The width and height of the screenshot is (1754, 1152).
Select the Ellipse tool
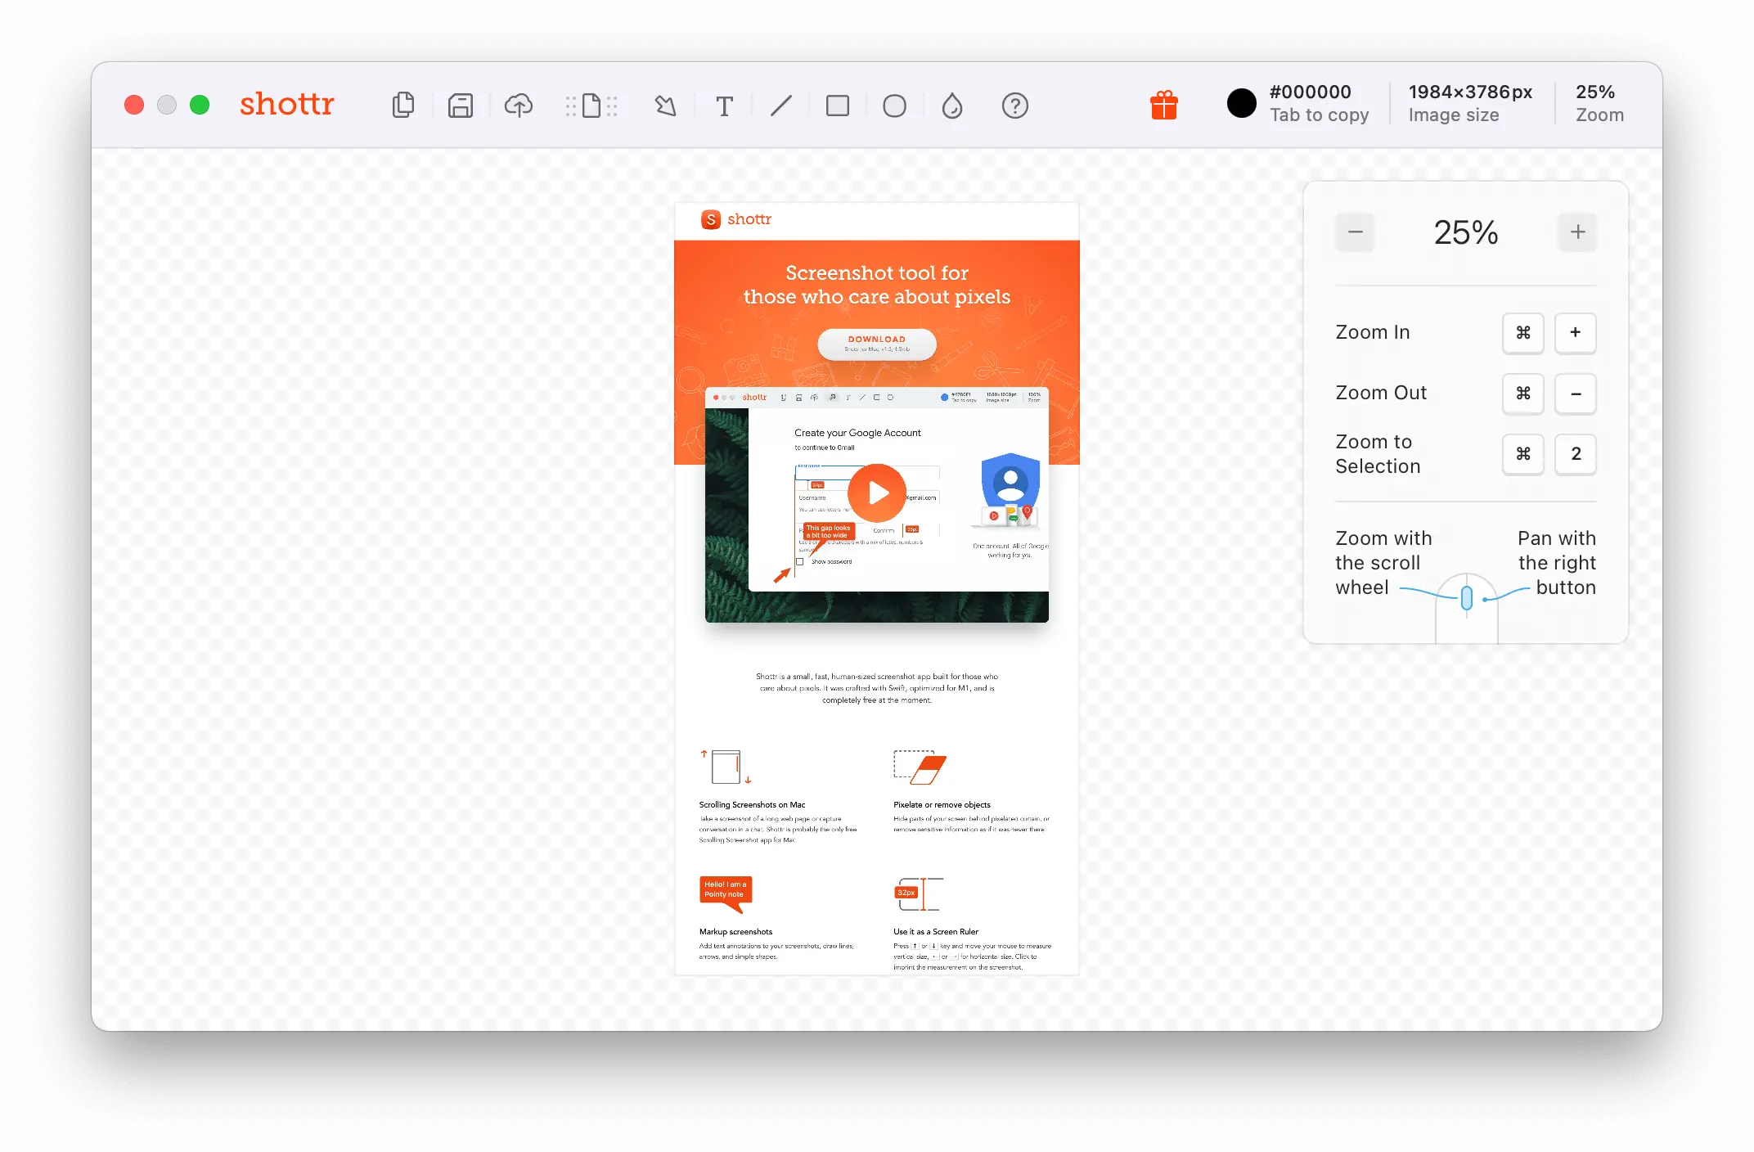(895, 106)
